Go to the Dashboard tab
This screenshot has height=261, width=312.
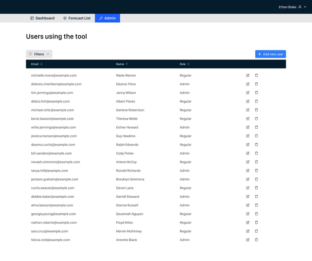(x=42, y=18)
